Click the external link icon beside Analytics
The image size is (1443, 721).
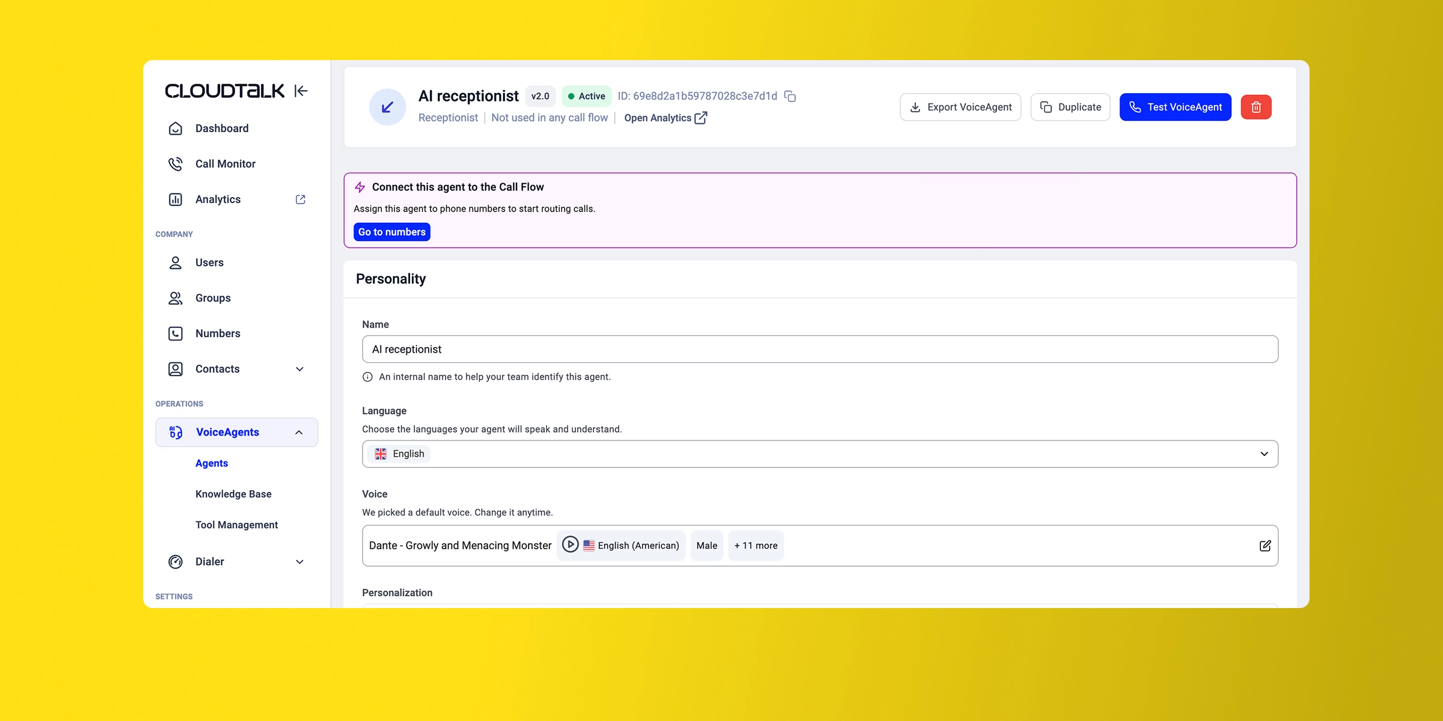click(x=301, y=199)
